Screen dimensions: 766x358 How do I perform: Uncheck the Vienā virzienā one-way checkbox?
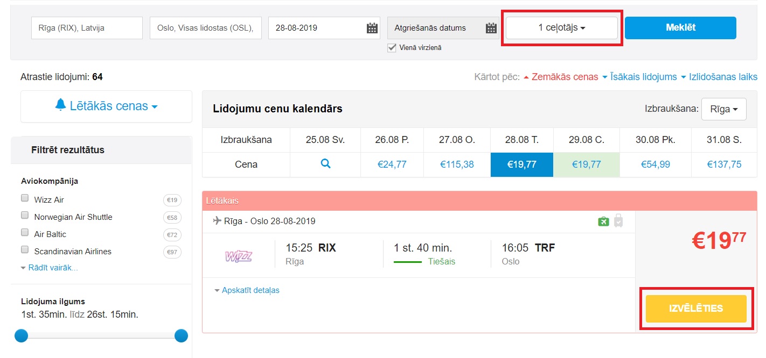[392, 48]
